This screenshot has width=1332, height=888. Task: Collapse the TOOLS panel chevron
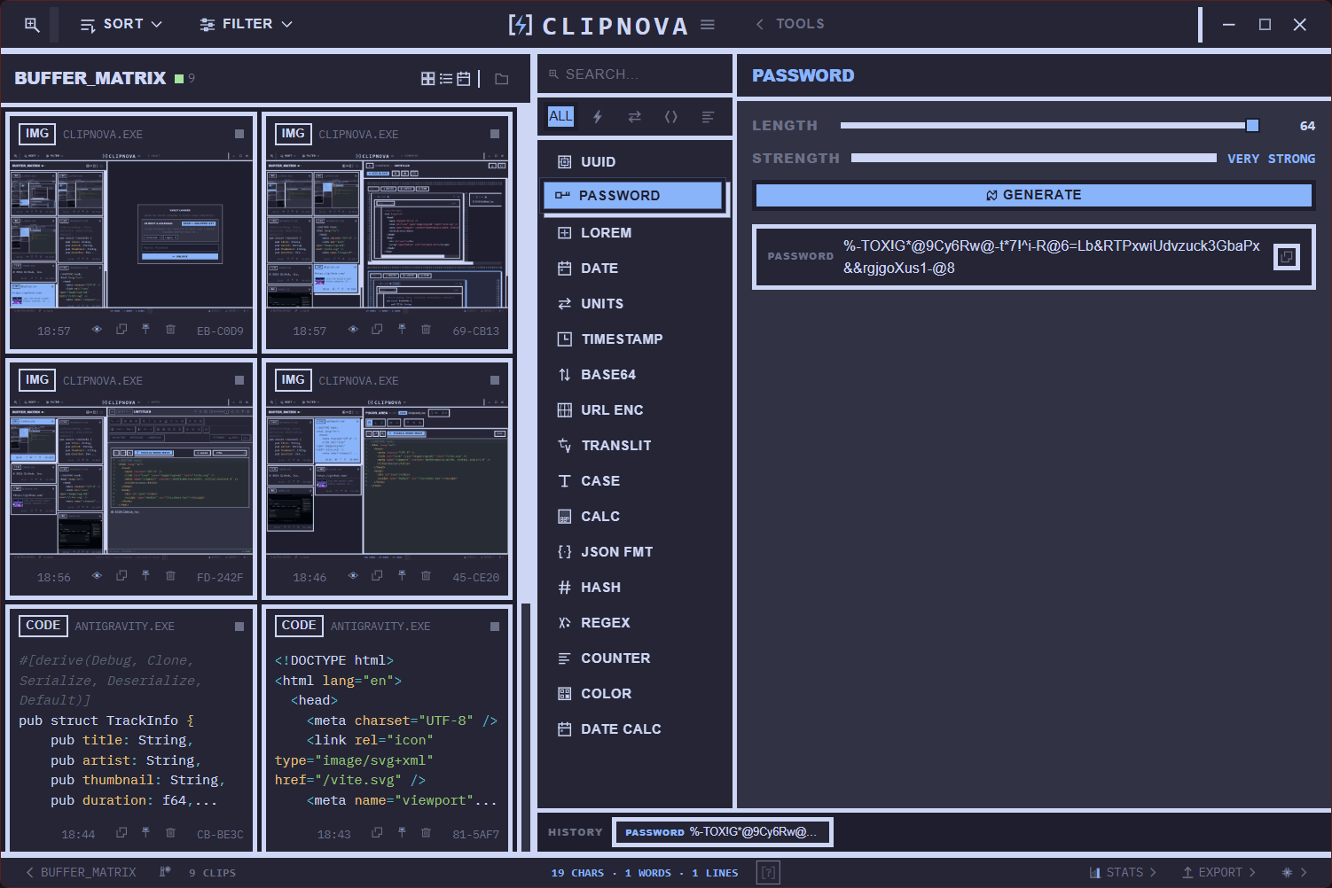tap(760, 24)
